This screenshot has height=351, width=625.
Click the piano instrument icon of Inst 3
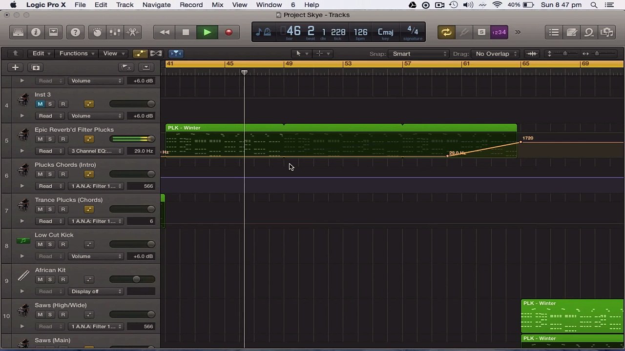pos(23,100)
